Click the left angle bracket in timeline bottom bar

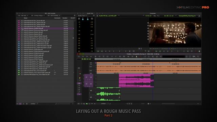[x=128, y=104]
